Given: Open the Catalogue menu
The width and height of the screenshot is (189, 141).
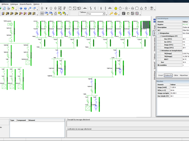Looking at the screenshot, I should pos(14,4).
